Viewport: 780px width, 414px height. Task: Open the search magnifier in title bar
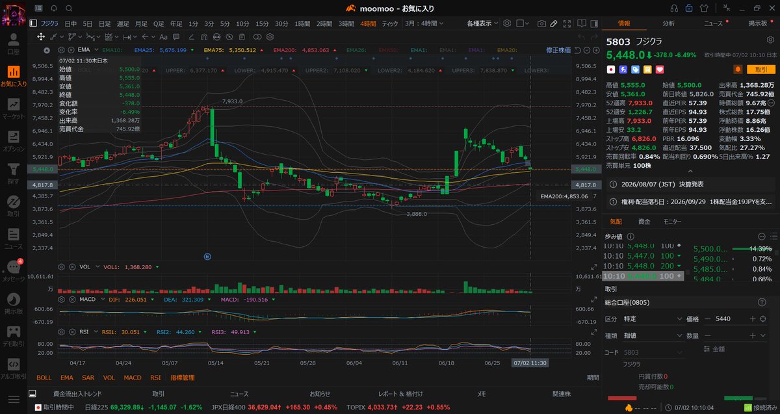pyautogui.click(x=70, y=8)
